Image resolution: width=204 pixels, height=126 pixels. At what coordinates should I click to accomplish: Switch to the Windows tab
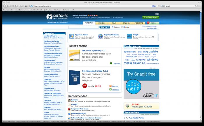click(89, 23)
